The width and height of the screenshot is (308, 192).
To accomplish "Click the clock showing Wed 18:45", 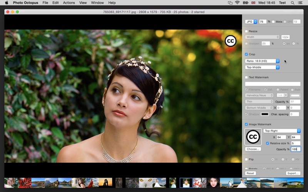I will pyautogui.click(x=266, y=3).
